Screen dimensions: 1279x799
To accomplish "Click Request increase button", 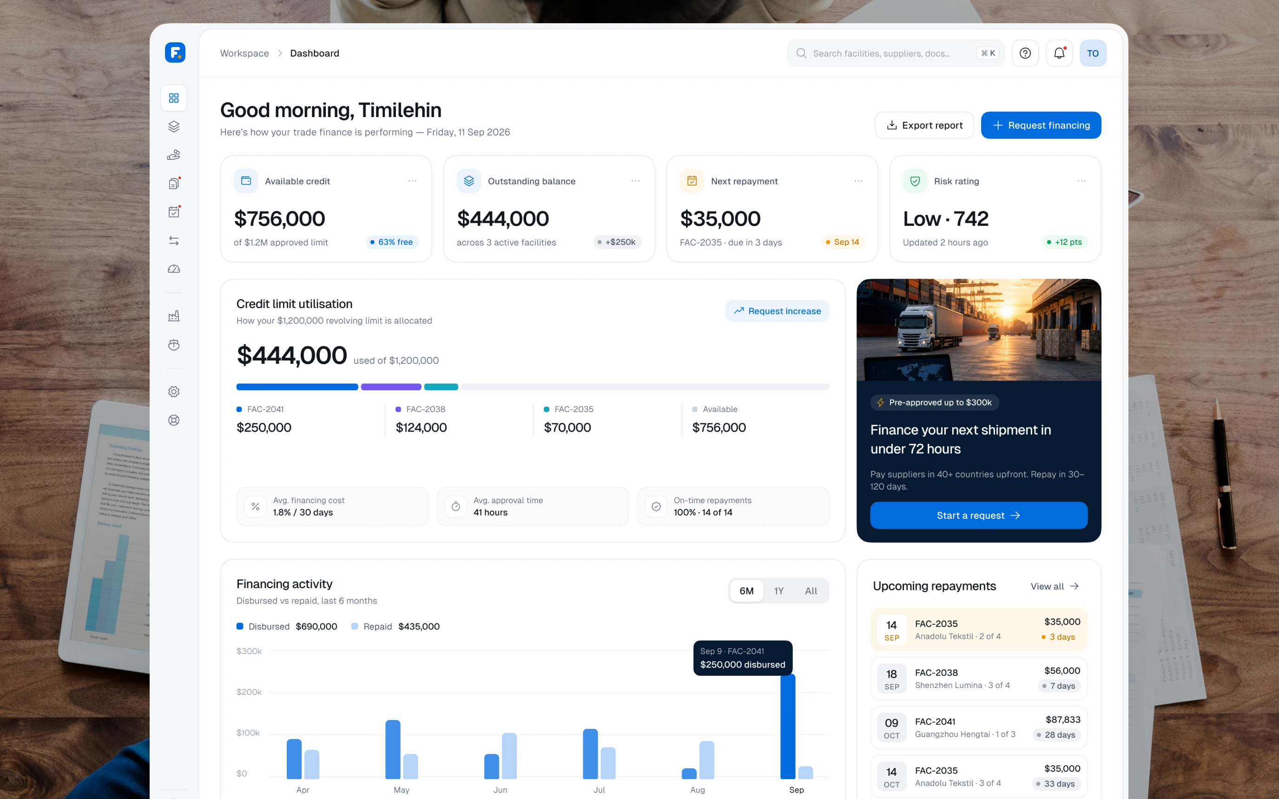I will point(777,311).
